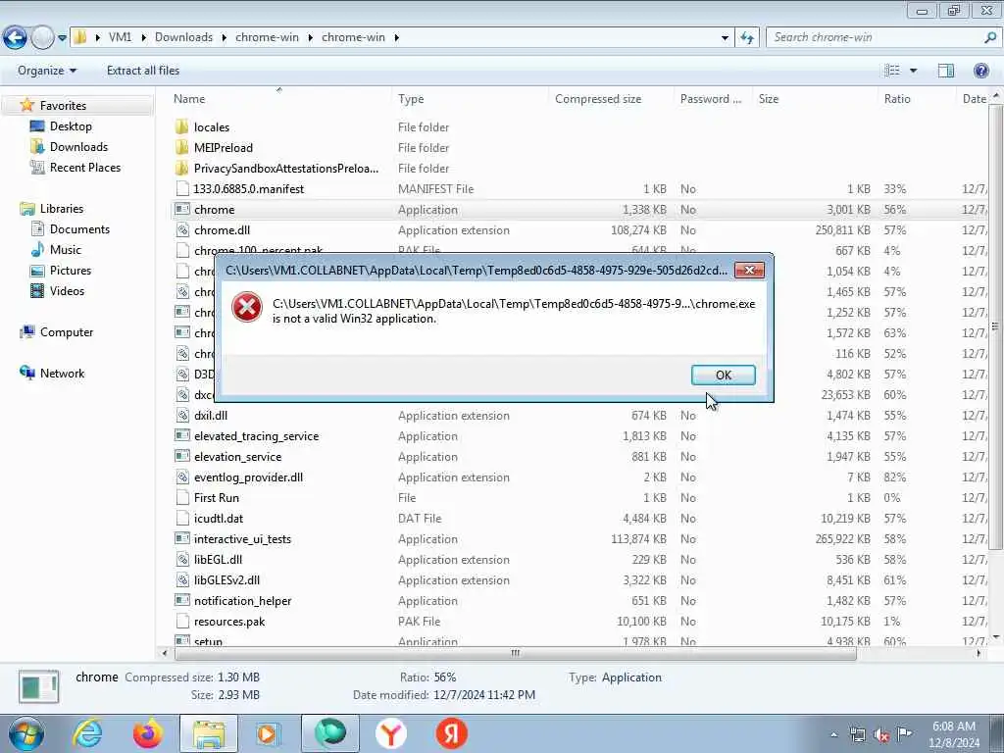Open the Help question-mark icon
1004x753 pixels.
[x=980, y=71]
